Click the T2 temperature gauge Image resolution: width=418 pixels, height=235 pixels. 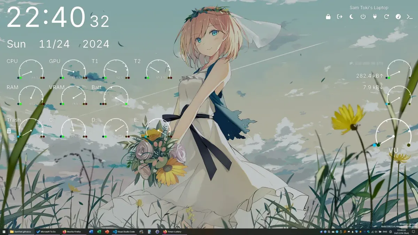pos(158,70)
